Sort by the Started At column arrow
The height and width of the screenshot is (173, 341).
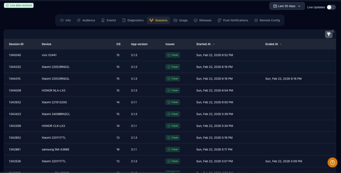[213, 44]
